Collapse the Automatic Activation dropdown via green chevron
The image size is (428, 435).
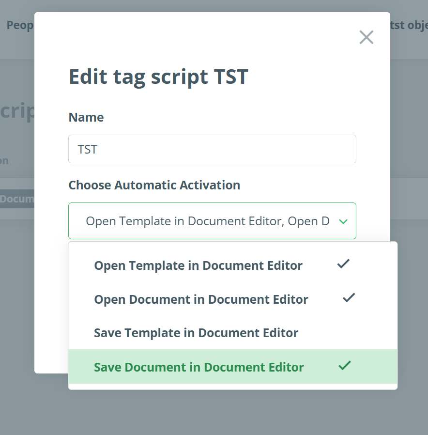pos(343,221)
